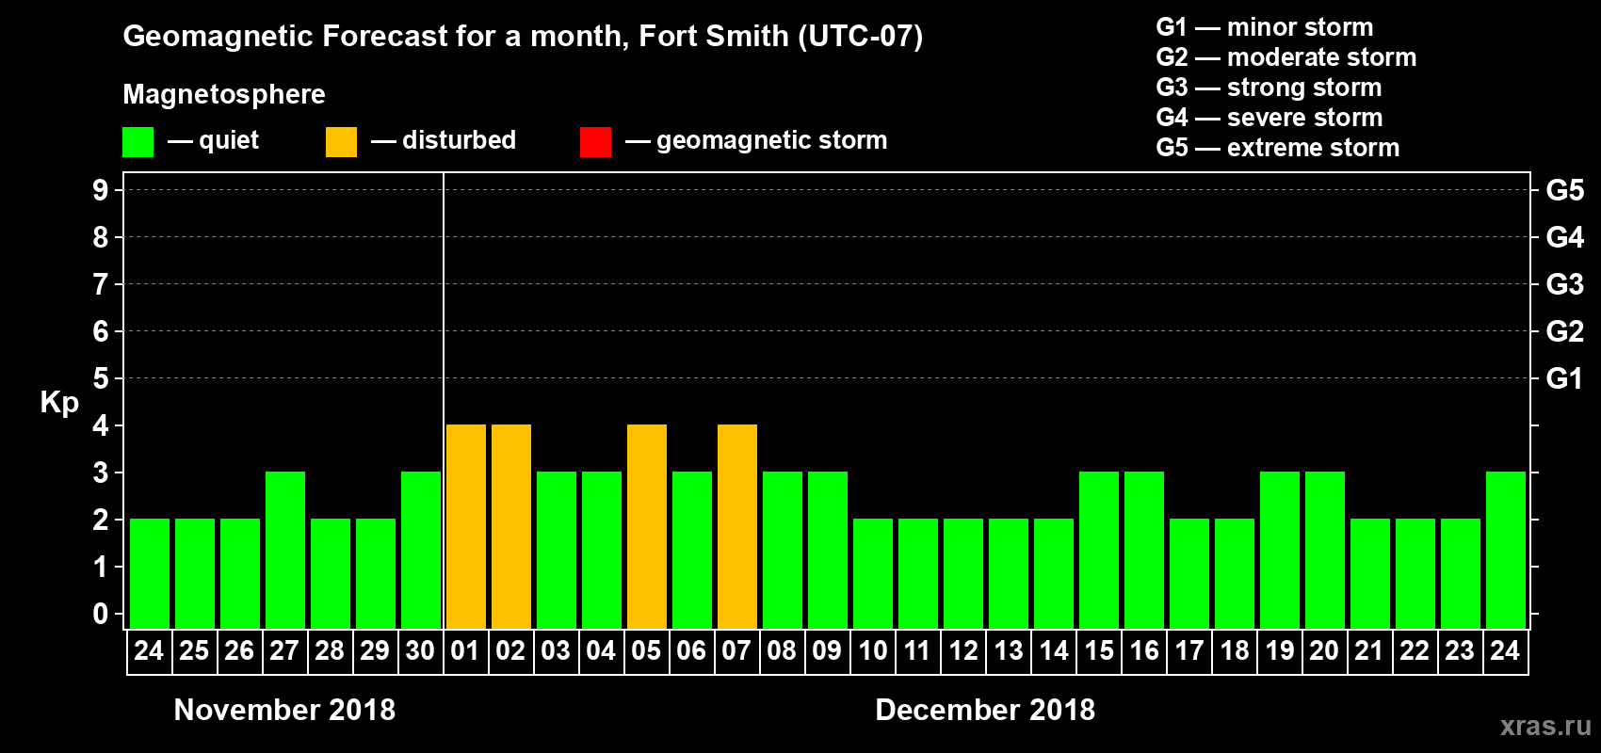The width and height of the screenshot is (1601, 753).
Task: Click the G2 — moderate storm legend text
Action: tap(1286, 57)
